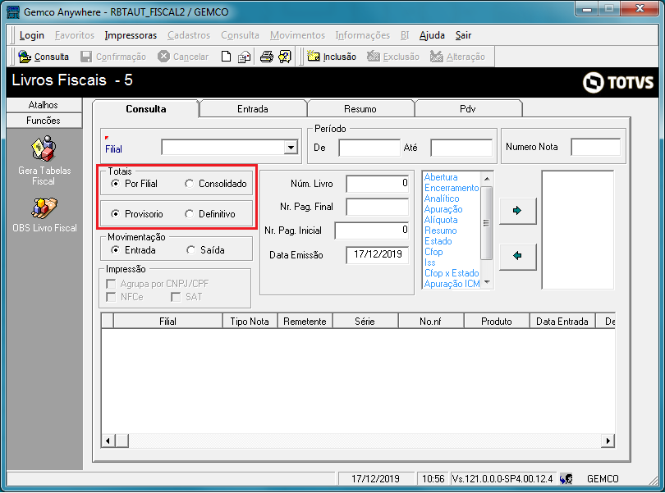The height and width of the screenshot is (493, 665).
Task: Click the Confirmação save icon
Action: pyautogui.click(x=86, y=57)
